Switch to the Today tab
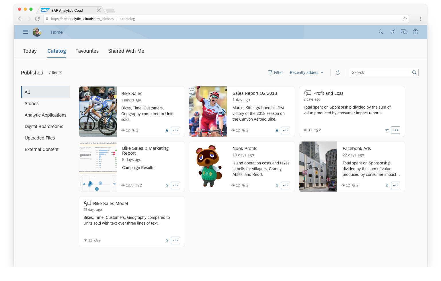The height and width of the screenshot is (281, 441). (30, 51)
